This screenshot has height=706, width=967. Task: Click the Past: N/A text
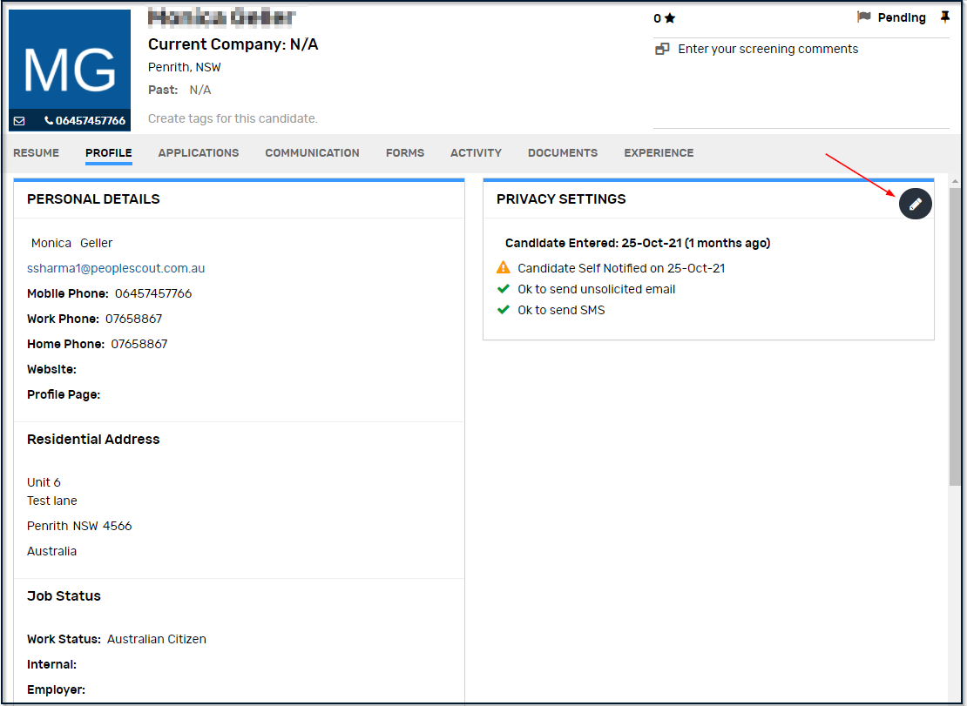click(x=179, y=90)
